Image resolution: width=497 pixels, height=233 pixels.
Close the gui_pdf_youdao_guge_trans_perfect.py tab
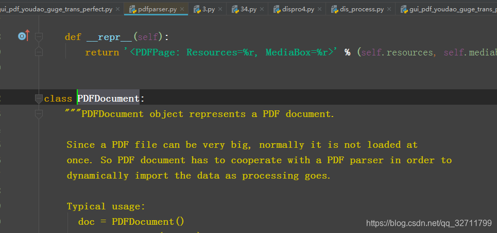pyautogui.click(x=117, y=9)
